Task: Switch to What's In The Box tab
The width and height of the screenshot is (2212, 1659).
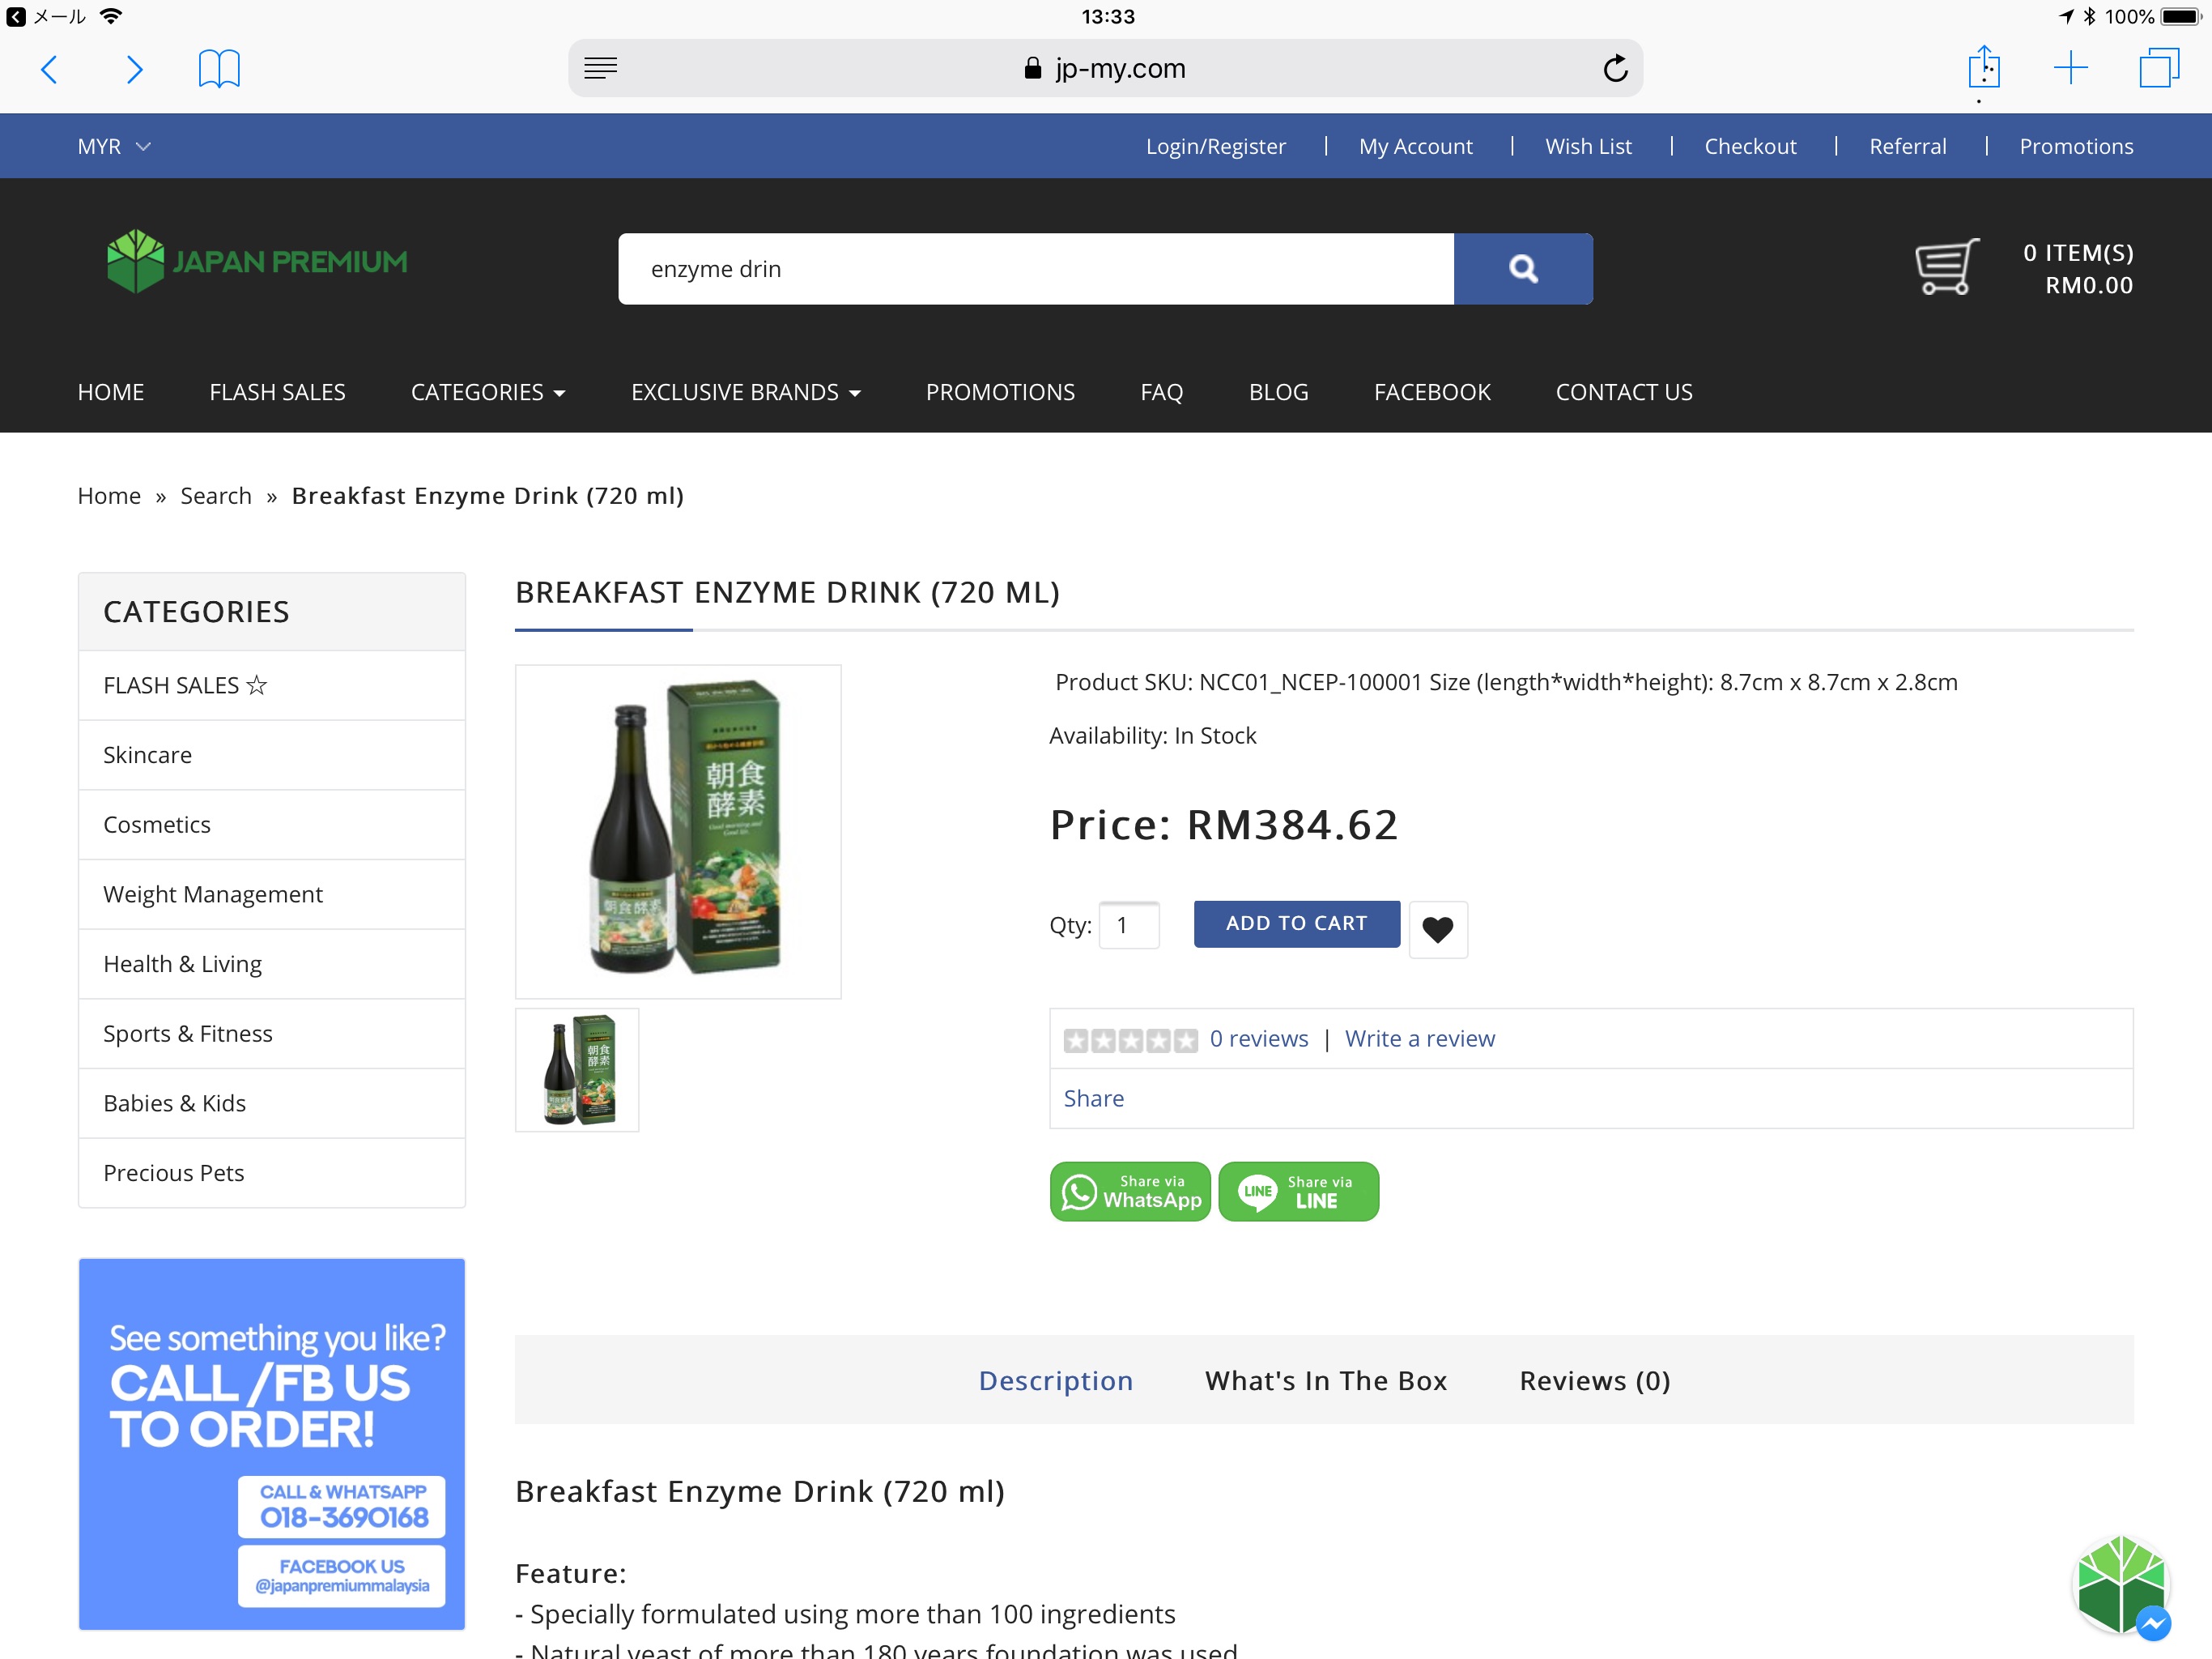Action: point(1326,1381)
